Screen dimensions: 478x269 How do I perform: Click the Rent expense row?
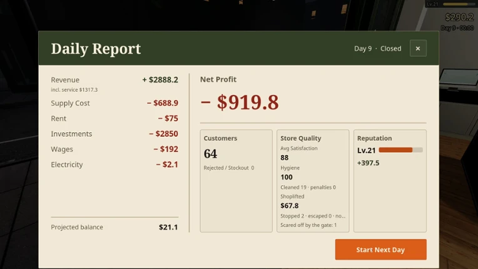(114, 118)
